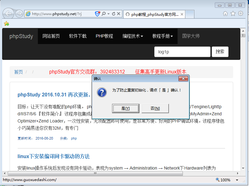
Task: Open Favorites with the star icon
Action: [233, 13]
